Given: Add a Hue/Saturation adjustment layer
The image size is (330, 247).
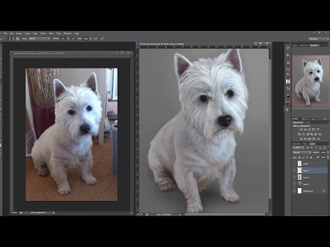Looking at the screenshot, I should click(x=299, y=134).
